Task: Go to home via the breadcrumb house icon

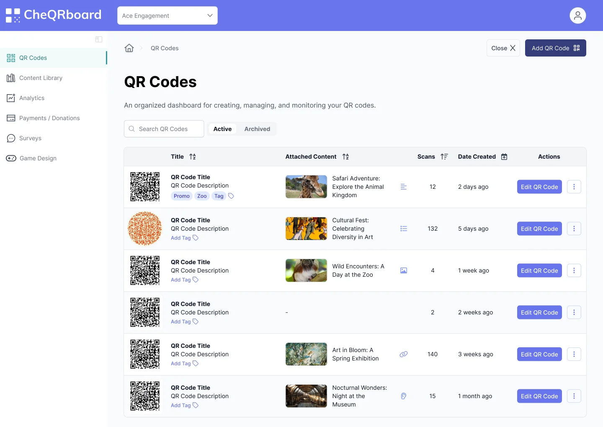Action: coord(129,48)
